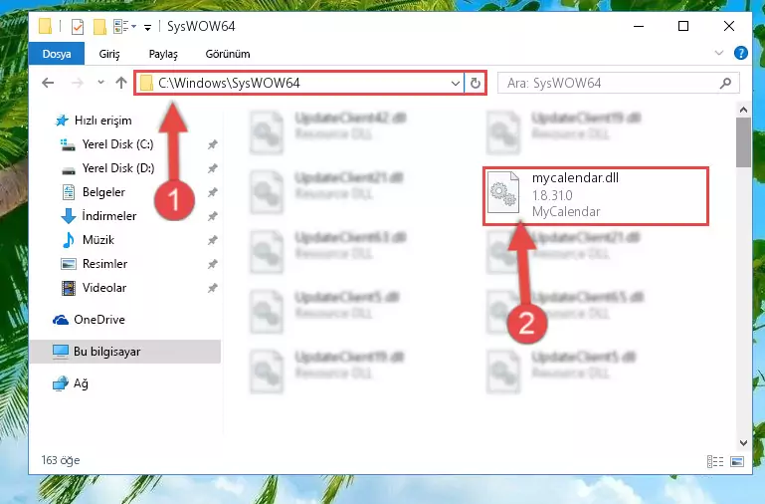Go up one folder level
Image resolution: width=765 pixels, height=504 pixels.
tap(121, 83)
